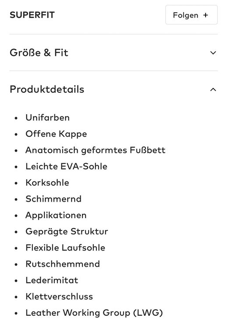Select the Flexible Laufsohle item
Image resolution: width=227 pixels, height=328 pixels.
pyautogui.click(x=65, y=248)
